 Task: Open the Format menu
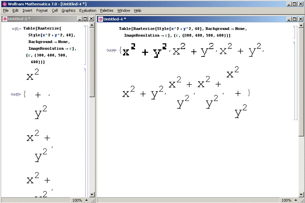[42, 10]
